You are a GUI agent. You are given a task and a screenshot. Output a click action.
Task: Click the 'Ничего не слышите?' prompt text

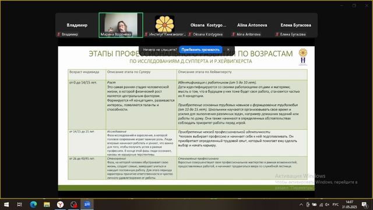pos(160,50)
